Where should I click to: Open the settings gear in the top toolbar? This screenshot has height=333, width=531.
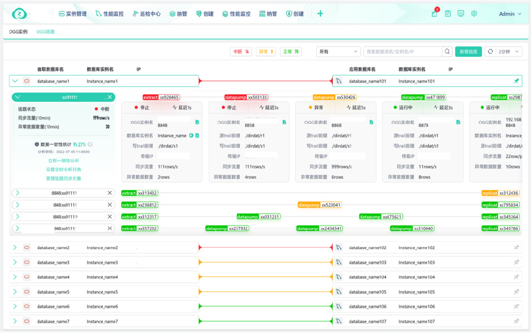point(473,14)
